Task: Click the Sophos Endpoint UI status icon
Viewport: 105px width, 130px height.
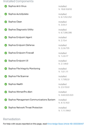Action: pyautogui.click(x=6, y=61)
